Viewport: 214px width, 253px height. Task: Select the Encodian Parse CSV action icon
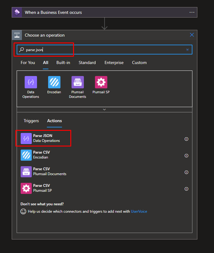[26, 155]
